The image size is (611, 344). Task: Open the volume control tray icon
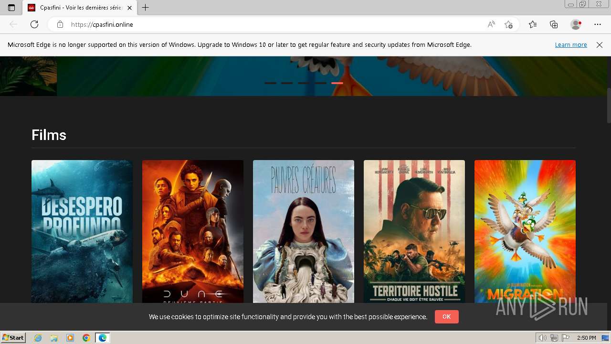543,338
